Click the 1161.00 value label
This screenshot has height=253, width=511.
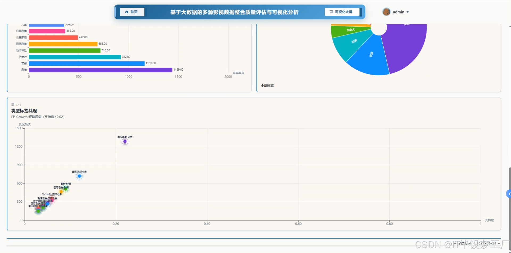coord(151,63)
